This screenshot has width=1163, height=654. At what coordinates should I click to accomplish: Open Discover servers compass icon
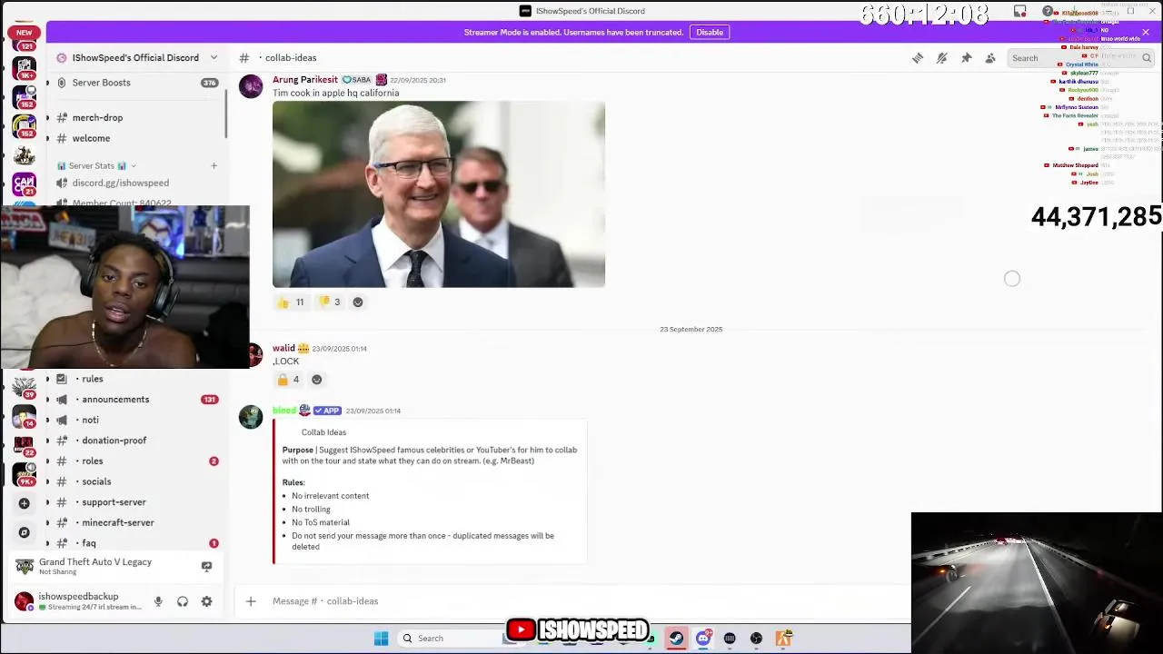(x=25, y=532)
